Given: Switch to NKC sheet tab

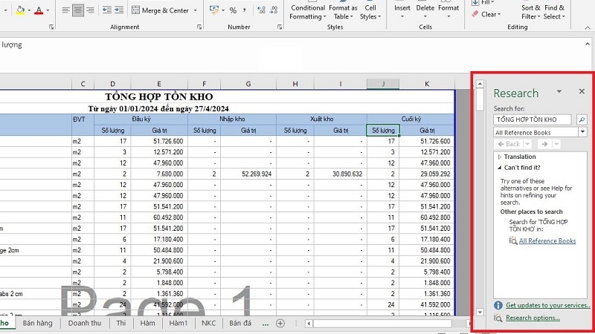Looking at the screenshot, I should tap(208, 323).
